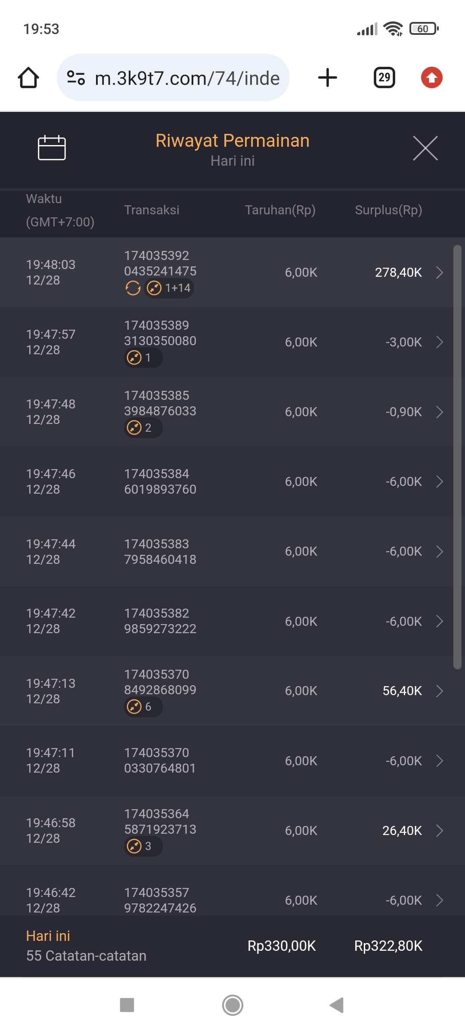
Task: Click the address bar URL field
Action: (x=187, y=78)
